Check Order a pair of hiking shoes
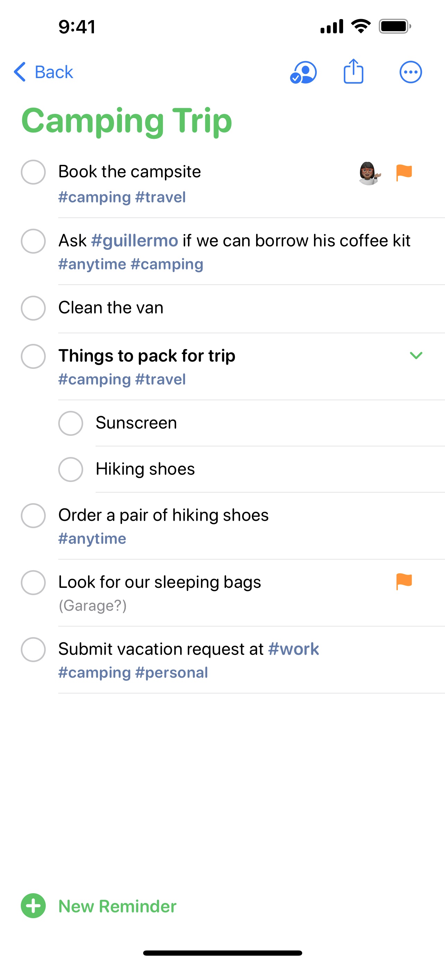The height and width of the screenshot is (964, 445). click(33, 516)
